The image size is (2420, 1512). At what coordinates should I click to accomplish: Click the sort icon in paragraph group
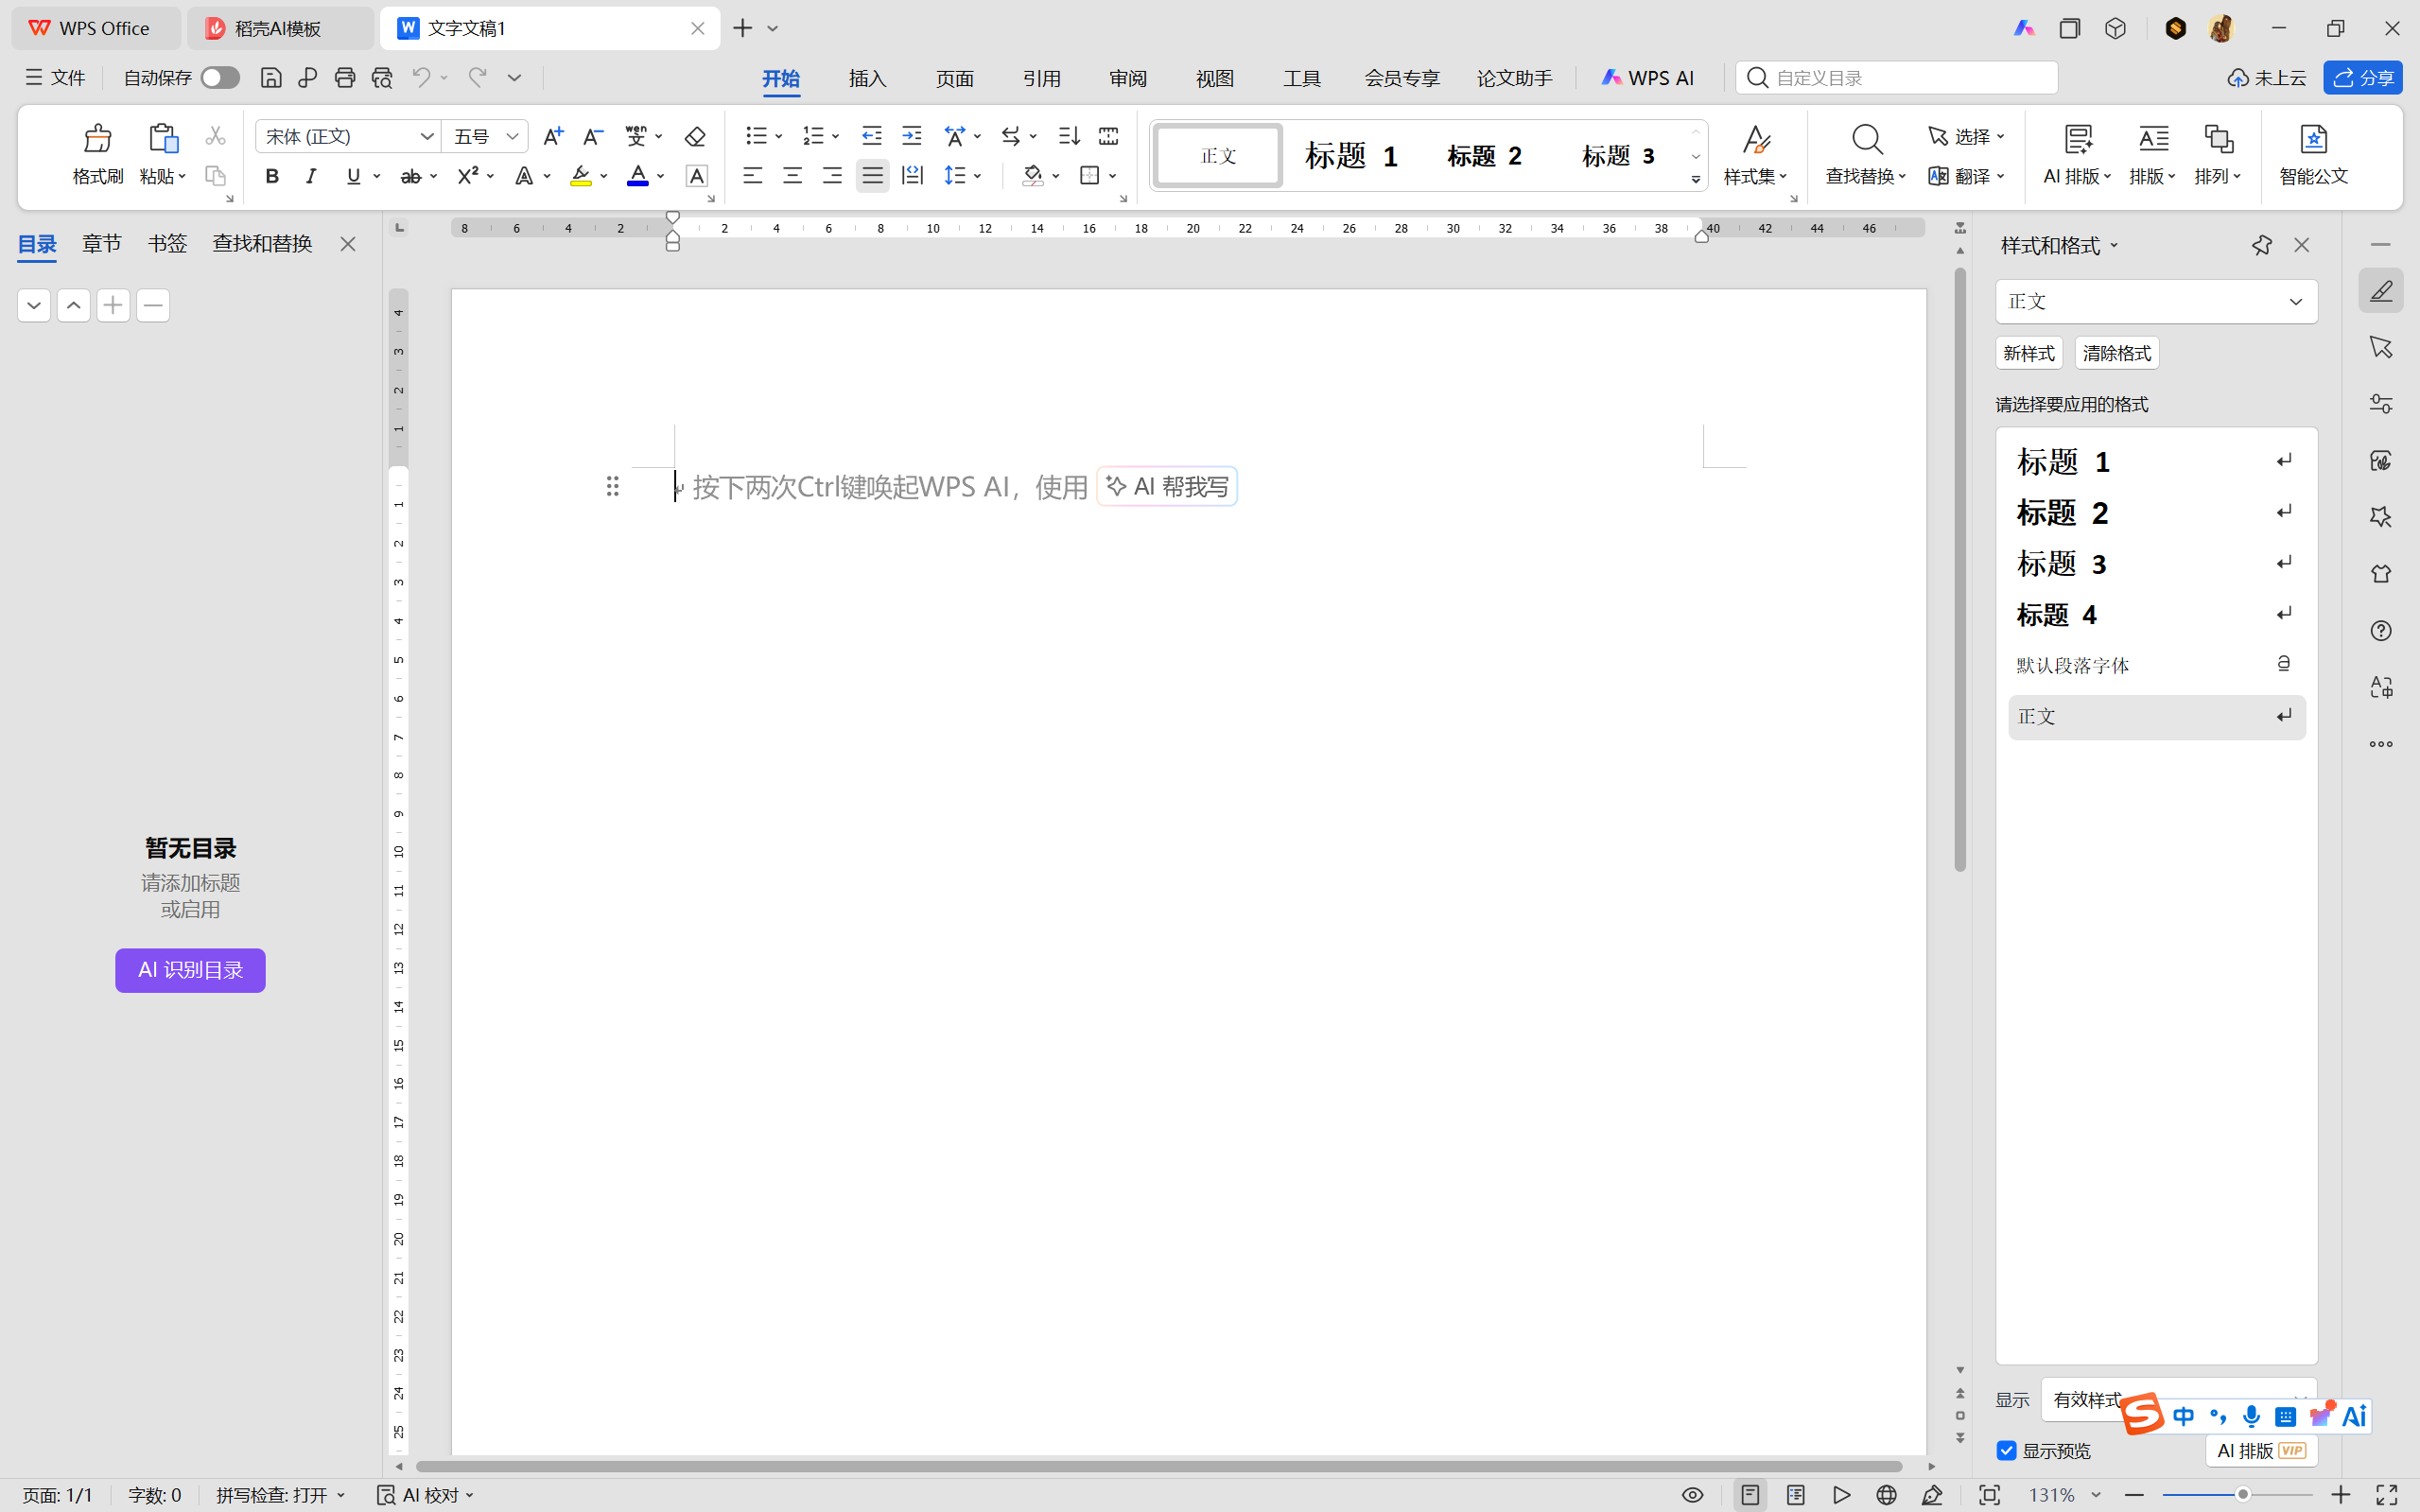[1069, 136]
